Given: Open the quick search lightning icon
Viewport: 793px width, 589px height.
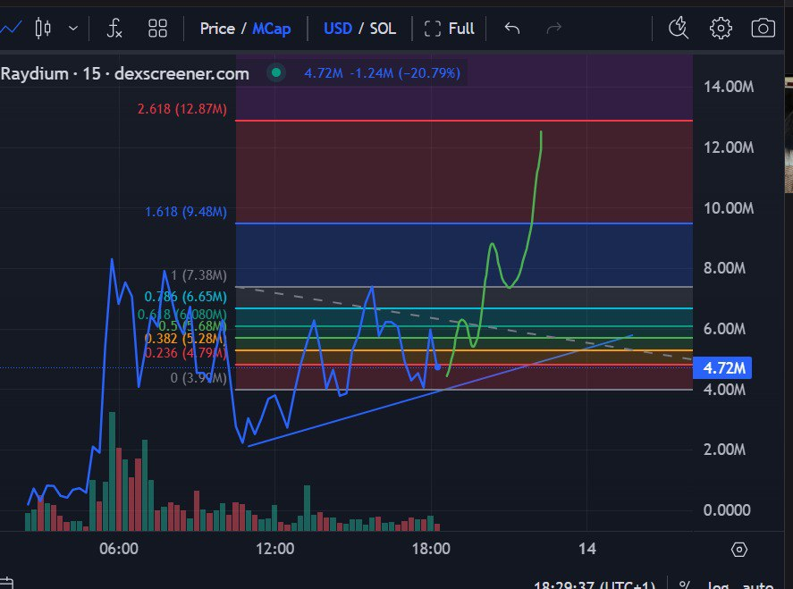Looking at the screenshot, I should point(679,28).
